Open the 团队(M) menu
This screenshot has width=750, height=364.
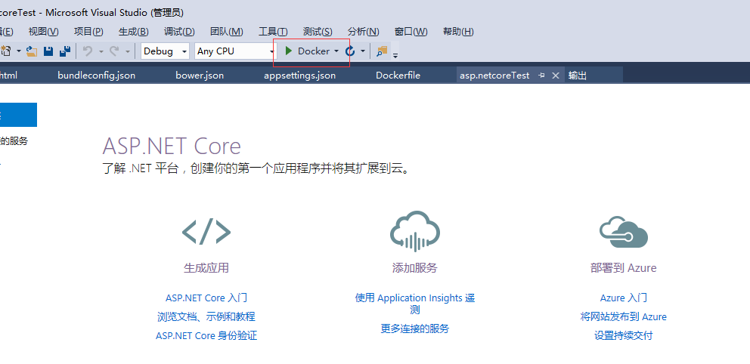tap(227, 32)
